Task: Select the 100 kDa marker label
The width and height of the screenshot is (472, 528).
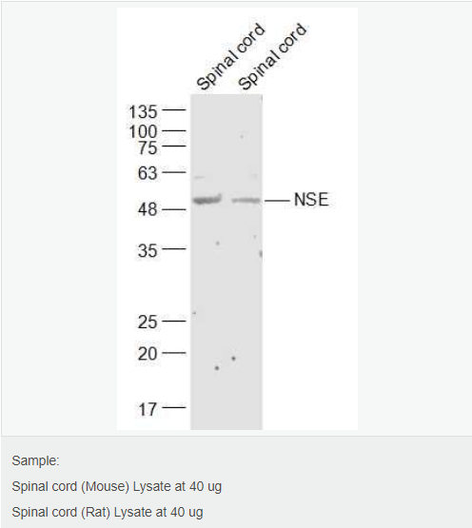Action: pos(143,131)
